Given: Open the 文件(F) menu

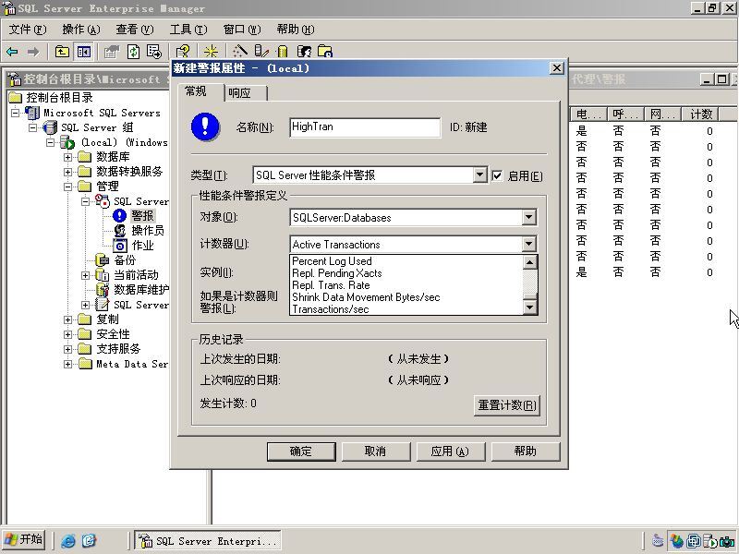Looking at the screenshot, I should (x=28, y=30).
